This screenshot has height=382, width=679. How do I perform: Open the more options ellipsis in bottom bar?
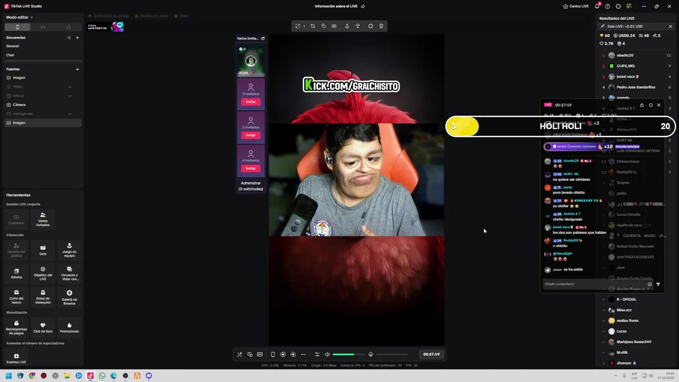tap(303, 354)
